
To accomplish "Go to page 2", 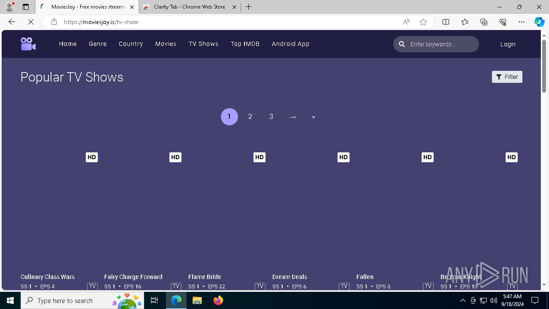I will coord(250,117).
